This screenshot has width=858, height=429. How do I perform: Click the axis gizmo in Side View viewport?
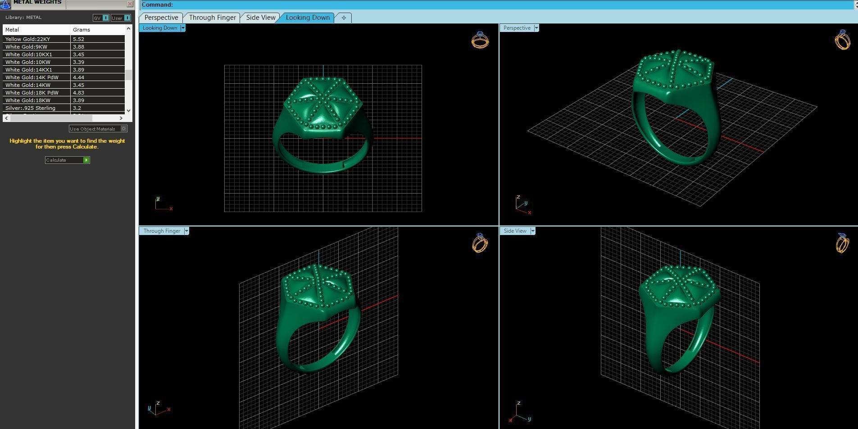coord(520,412)
